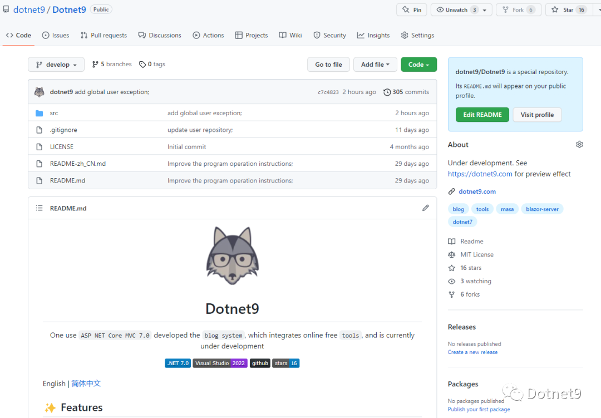Click Create a new release link
Screen dimensions: 601x418
pos(472,352)
